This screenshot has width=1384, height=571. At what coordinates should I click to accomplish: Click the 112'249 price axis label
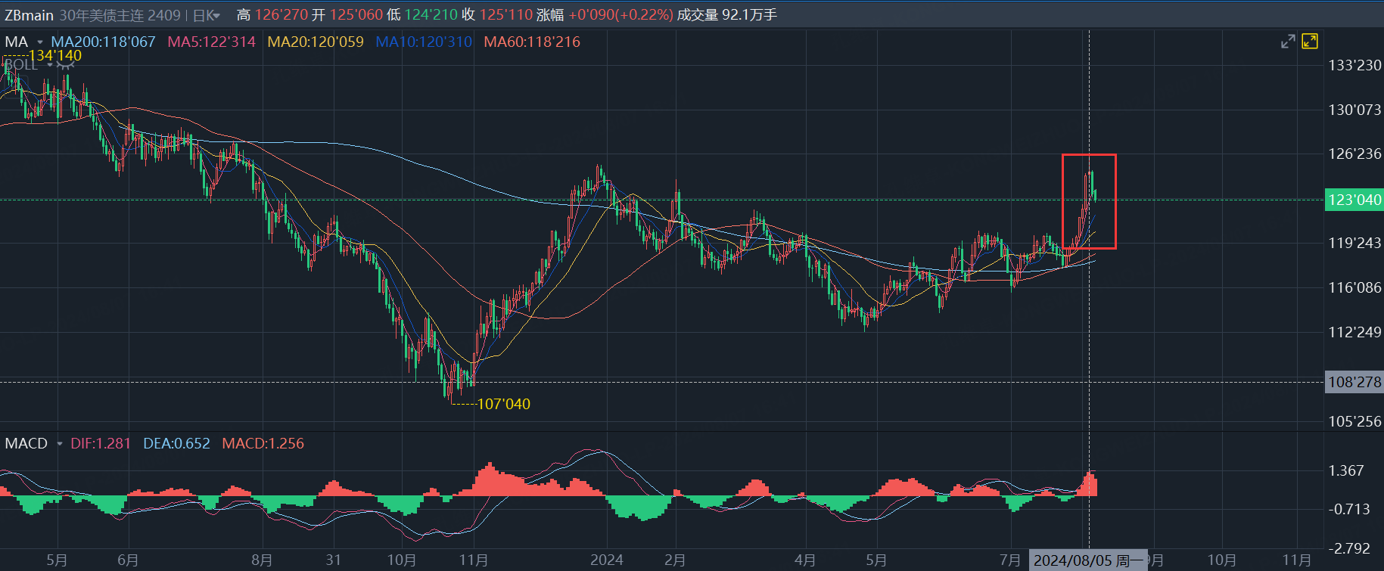click(1354, 333)
